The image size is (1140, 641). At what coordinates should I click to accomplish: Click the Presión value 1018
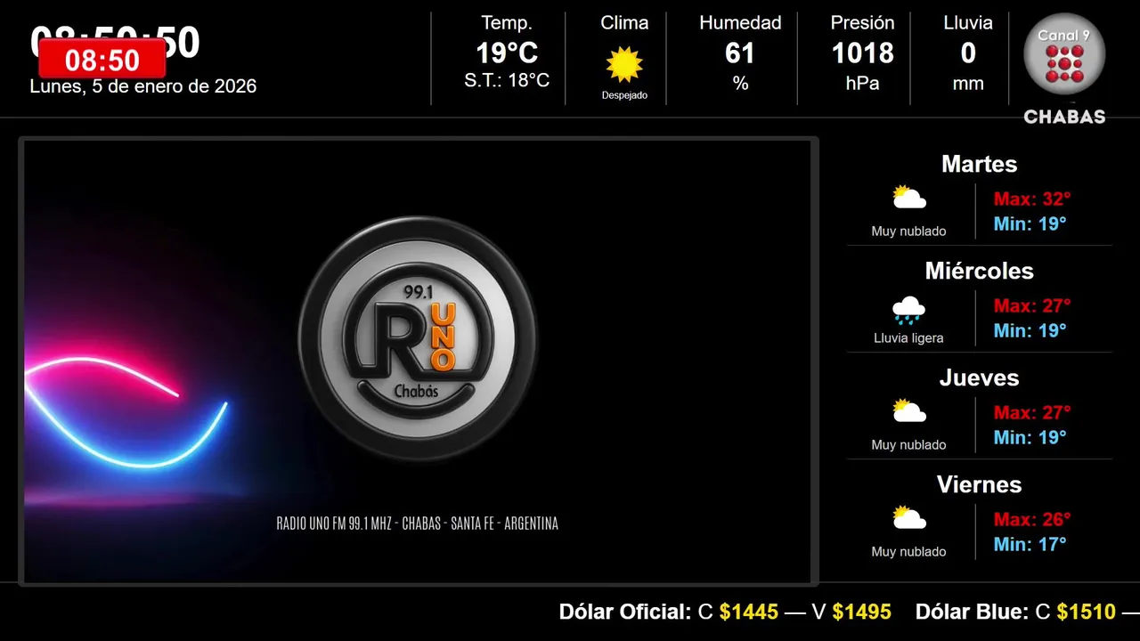pyautogui.click(x=862, y=53)
